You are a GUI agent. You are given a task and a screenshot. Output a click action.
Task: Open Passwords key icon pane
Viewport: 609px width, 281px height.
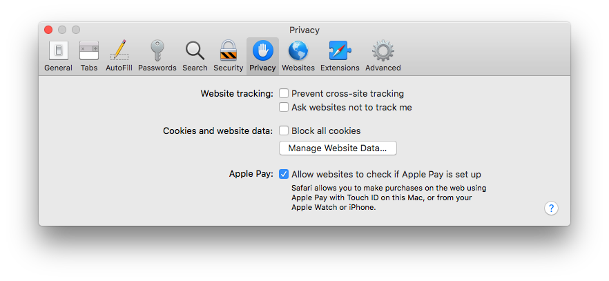pos(157,50)
